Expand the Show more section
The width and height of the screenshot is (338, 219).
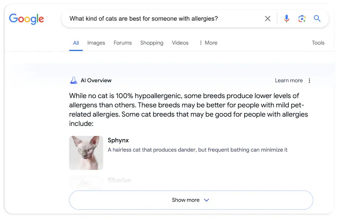pyautogui.click(x=191, y=200)
